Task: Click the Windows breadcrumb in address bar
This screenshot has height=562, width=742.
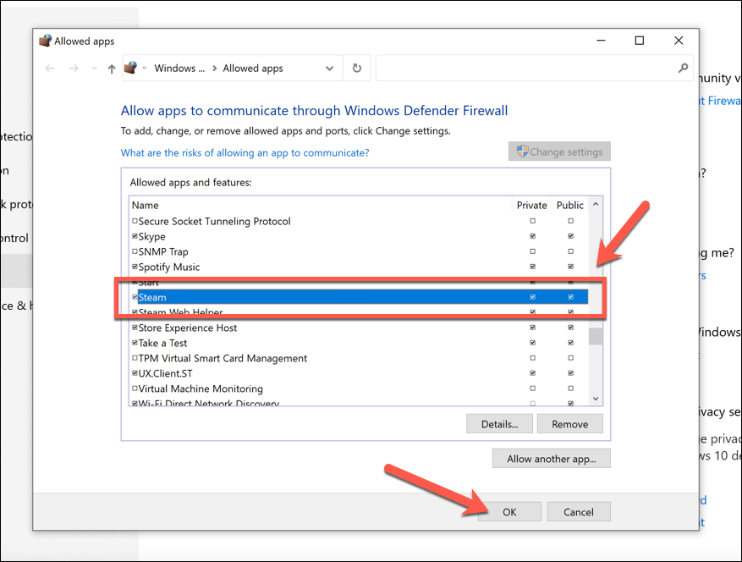Action: [x=179, y=69]
